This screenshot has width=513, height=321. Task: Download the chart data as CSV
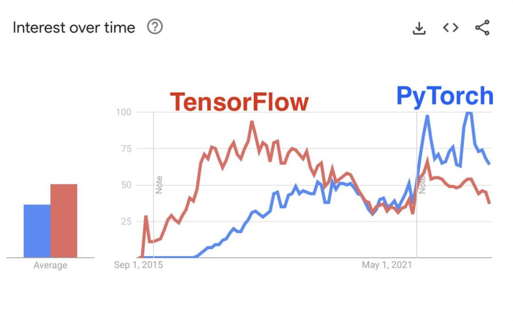(x=418, y=28)
